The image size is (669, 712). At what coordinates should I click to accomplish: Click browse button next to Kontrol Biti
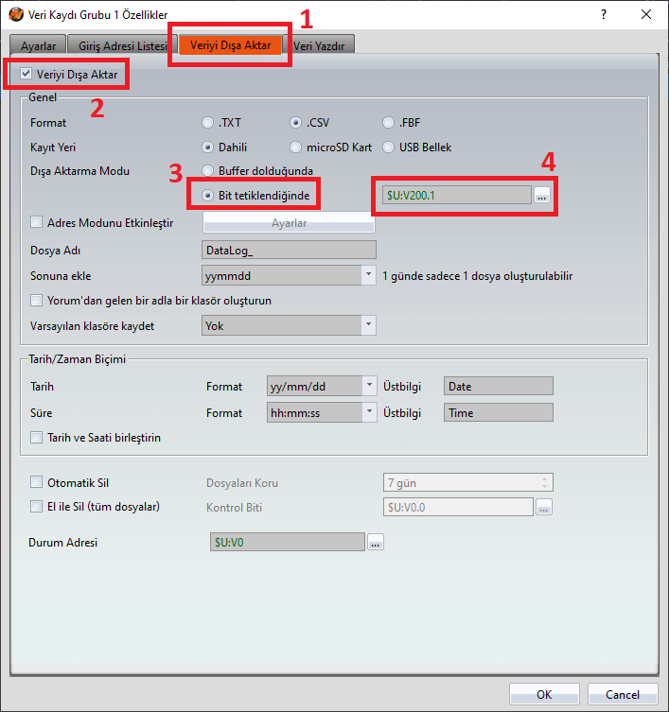[x=543, y=507]
